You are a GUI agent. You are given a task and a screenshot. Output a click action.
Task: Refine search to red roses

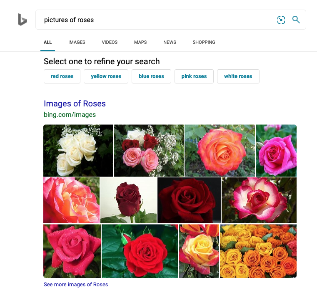click(x=62, y=76)
